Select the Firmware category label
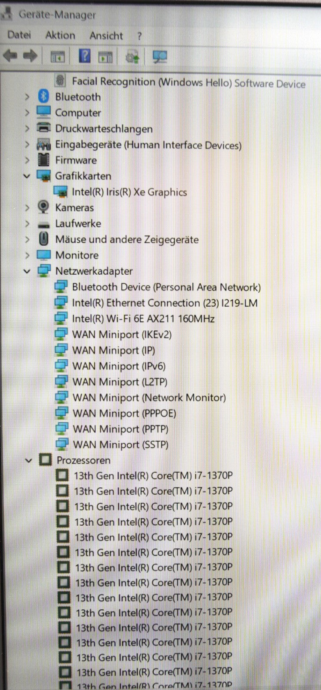 point(76,160)
